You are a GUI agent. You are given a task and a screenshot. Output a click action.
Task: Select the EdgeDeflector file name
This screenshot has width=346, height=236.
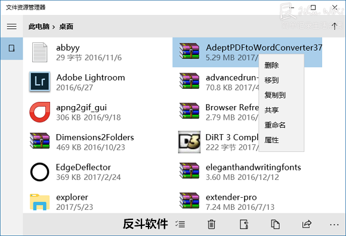coord(83,167)
